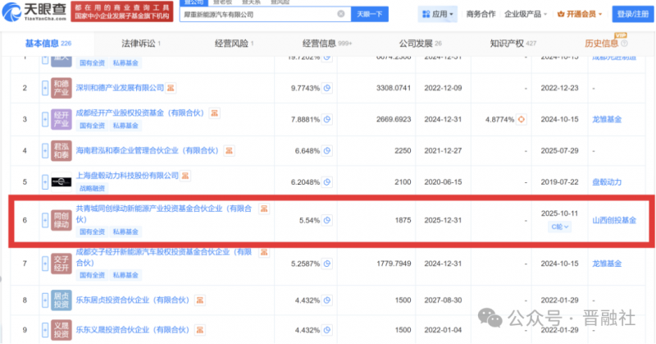Switch to the 公司发展 tab

(420, 44)
